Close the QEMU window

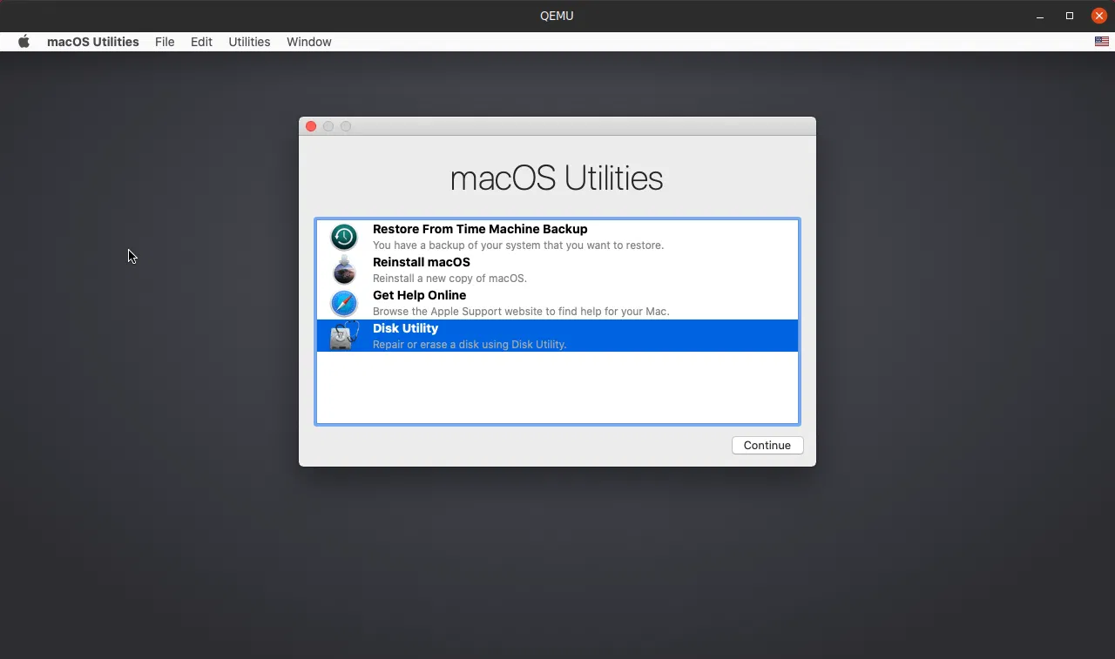(x=1099, y=16)
